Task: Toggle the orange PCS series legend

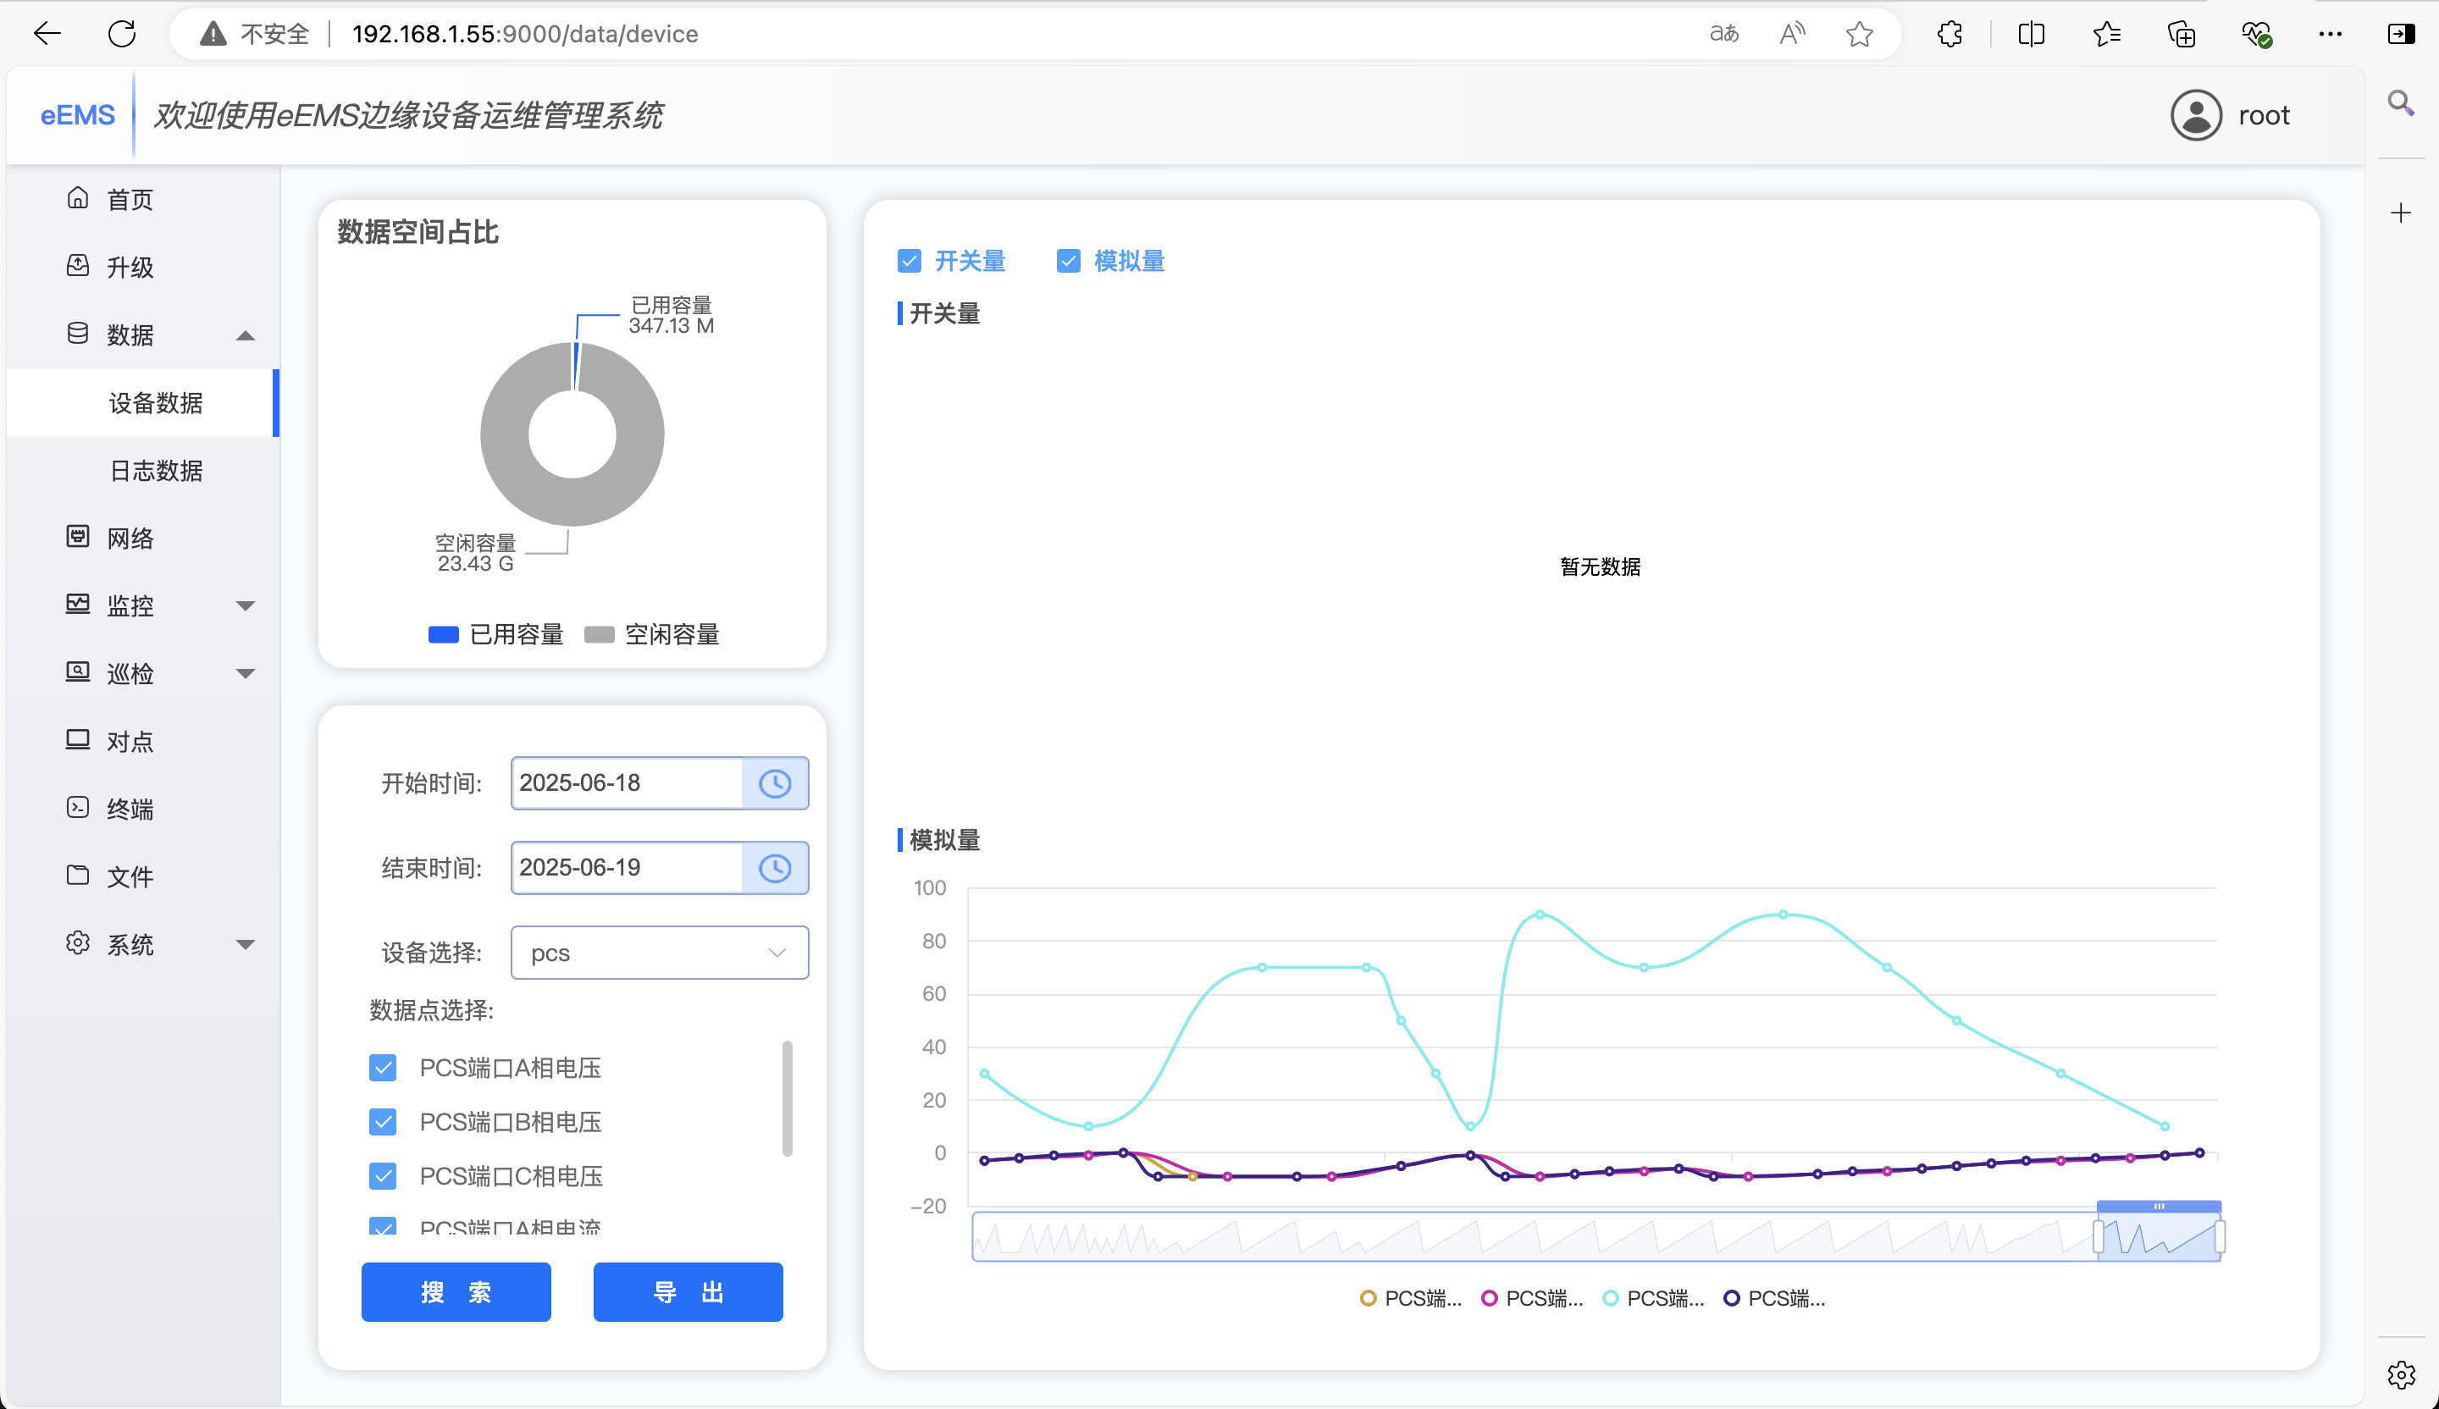Action: tap(1410, 1299)
